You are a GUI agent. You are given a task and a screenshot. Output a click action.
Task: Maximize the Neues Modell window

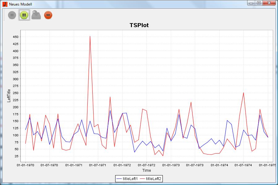click(259, 3)
